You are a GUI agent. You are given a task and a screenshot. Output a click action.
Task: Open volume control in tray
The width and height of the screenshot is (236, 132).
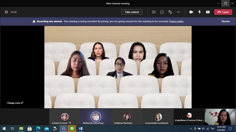pos(203,129)
